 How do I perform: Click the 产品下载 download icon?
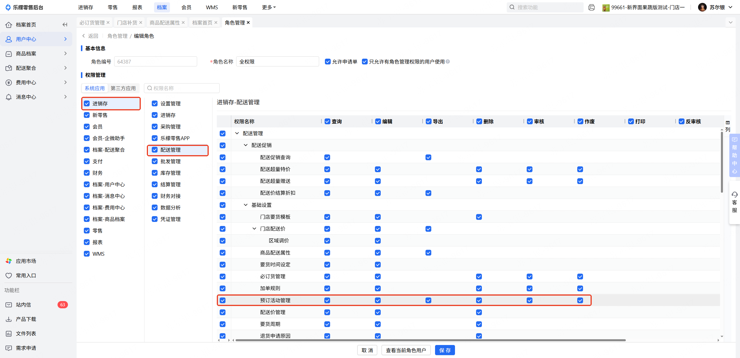[x=9, y=319]
